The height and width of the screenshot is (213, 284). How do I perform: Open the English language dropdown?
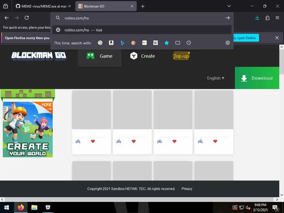tap(215, 78)
